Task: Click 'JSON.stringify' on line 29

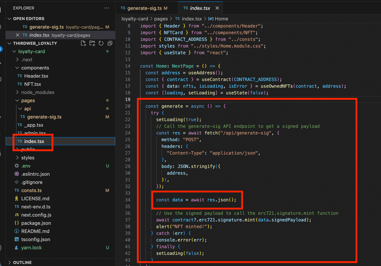Action: tap(196, 166)
